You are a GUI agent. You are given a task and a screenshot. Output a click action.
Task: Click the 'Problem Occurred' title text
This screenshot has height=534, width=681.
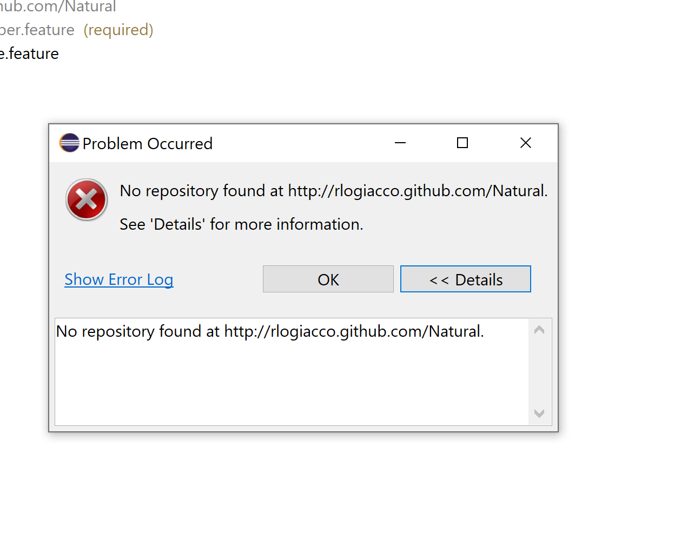pos(147,144)
